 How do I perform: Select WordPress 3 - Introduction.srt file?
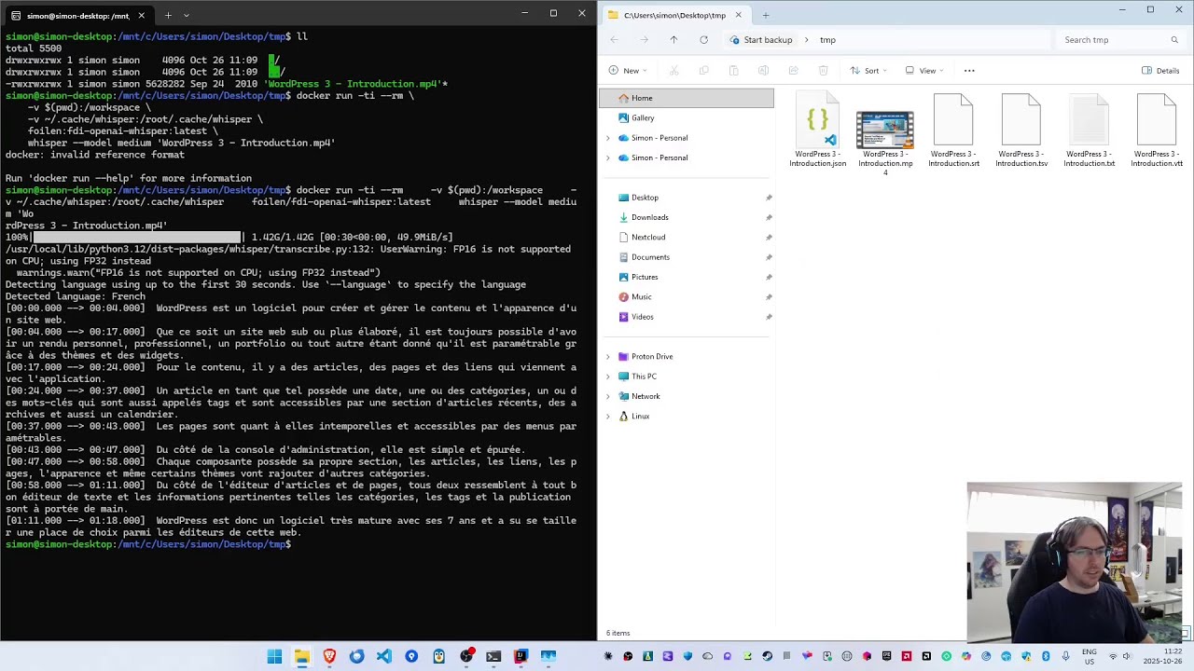(953, 130)
